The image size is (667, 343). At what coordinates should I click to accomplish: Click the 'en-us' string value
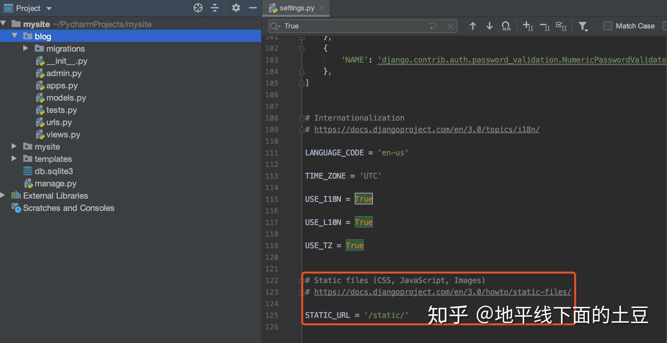393,153
